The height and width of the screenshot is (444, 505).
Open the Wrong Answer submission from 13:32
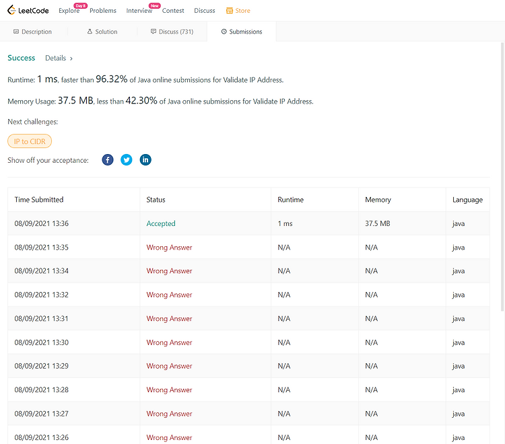[169, 295]
